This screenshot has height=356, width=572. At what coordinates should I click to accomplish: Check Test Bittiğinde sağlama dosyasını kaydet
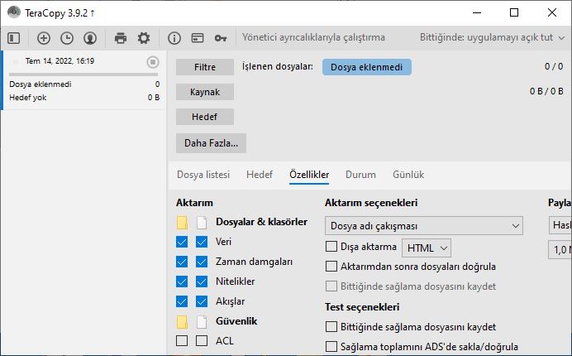(331, 326)
